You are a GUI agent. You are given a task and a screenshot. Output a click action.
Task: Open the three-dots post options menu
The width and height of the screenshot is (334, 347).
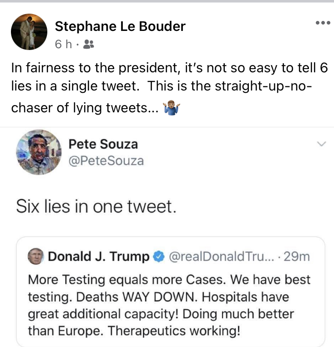[322, 23]
